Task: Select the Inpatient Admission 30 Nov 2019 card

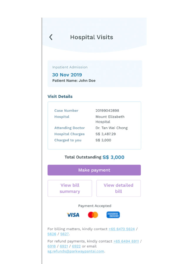Action: 95,74
